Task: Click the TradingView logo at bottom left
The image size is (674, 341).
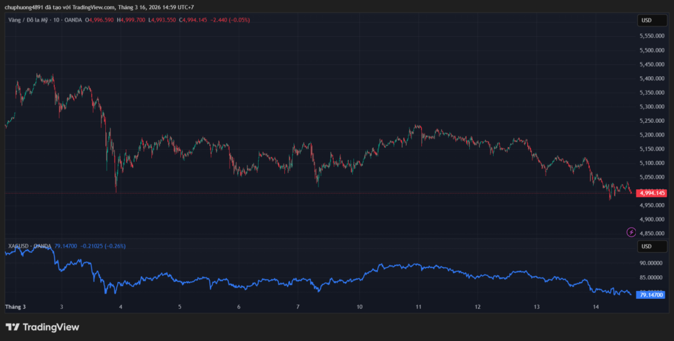Action: click(42, 327)
